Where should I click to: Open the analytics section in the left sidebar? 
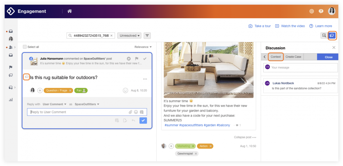[x=11, y=100]
